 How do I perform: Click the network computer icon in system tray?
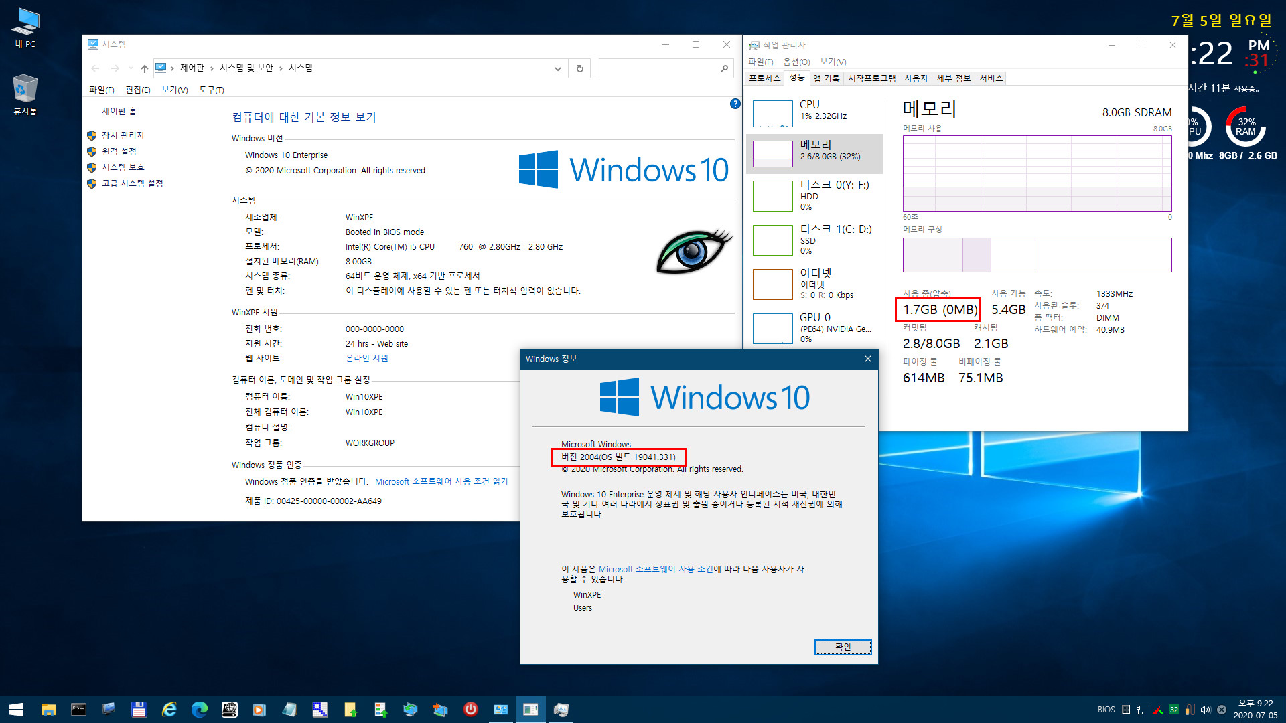coord(1142,710)
